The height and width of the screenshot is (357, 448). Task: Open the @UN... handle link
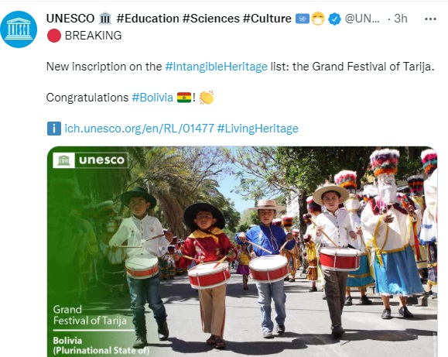click(362, 19)
